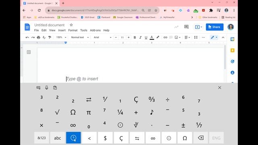Open the View menu
This screenshot has height=145, width=258.
pyautogui.click(x=52, y=30)
